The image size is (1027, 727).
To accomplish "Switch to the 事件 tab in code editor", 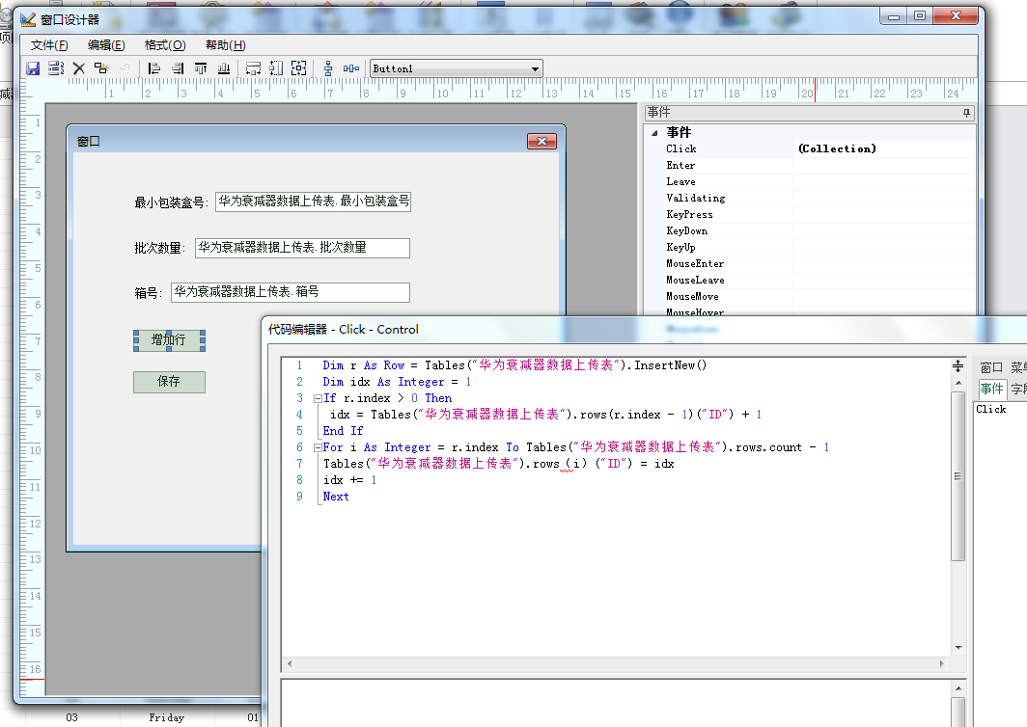I will [991, 389].
